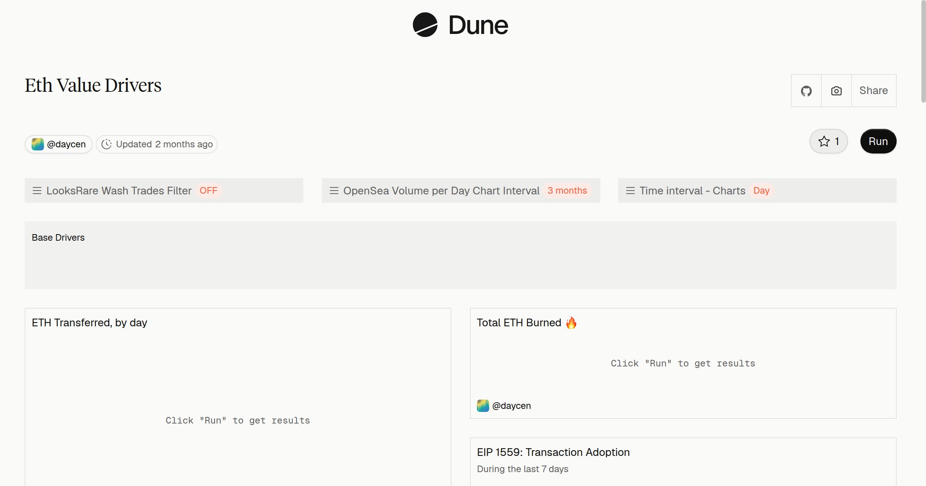This screenshot has height=486, width=926.
Task: Click the Eth Value Drivers dashboard title
Action: pos(93,85)
